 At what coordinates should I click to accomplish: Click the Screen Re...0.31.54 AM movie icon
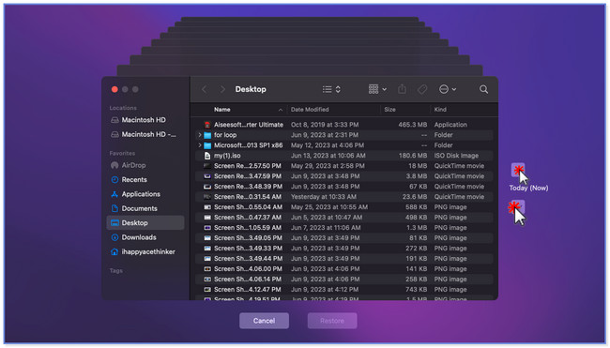coord(207,197)
